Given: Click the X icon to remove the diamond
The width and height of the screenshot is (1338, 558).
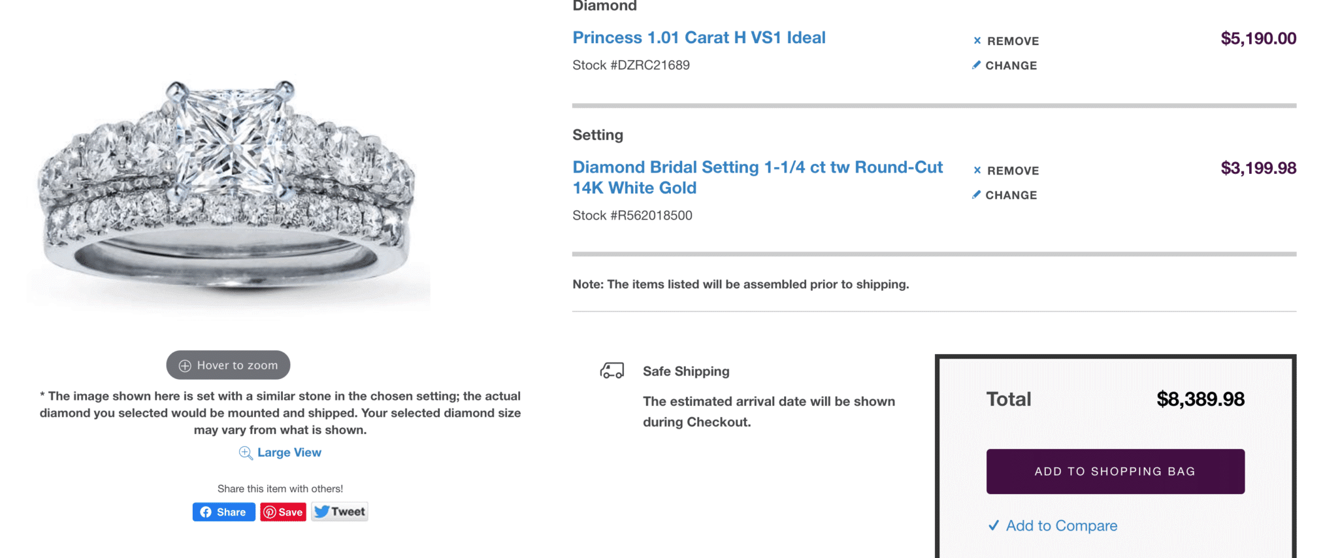Looking at the screenshot, I should [977, 41].
